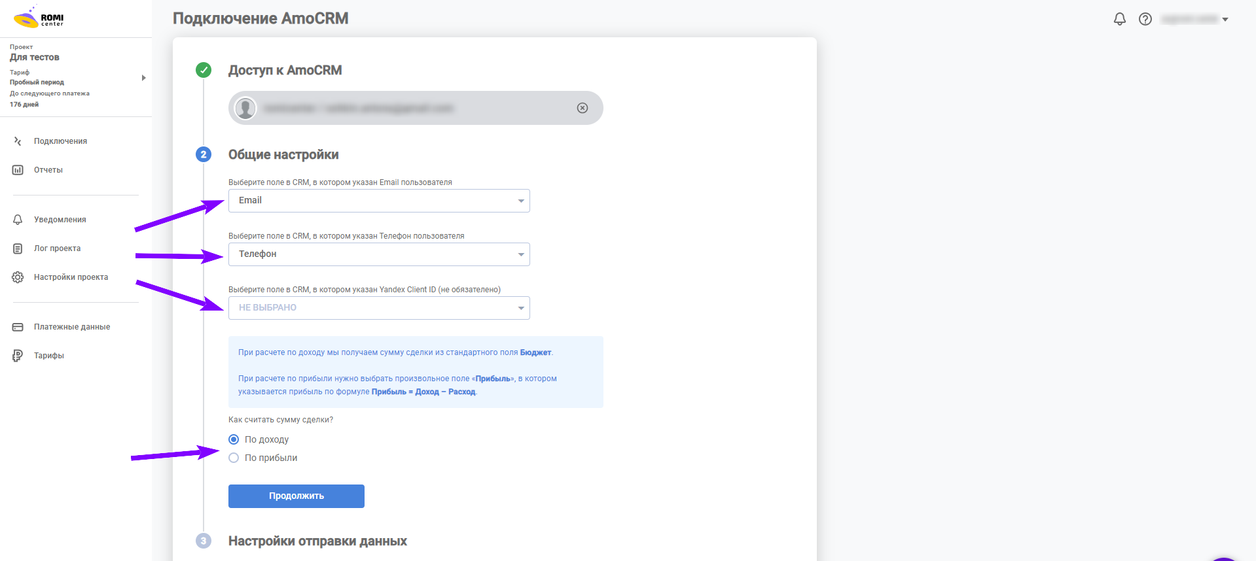The height and width of the screenshot is (561, 1256).
Task: Click the Отчеты chart icon
Action: coord(18,170)
